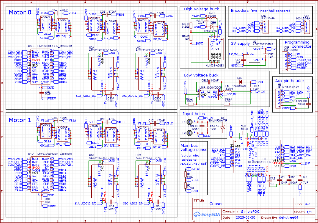Click the U0A ACS711 current sensor symbol
This screenshot has width=318, height=223.
click(x=103, y=74)
